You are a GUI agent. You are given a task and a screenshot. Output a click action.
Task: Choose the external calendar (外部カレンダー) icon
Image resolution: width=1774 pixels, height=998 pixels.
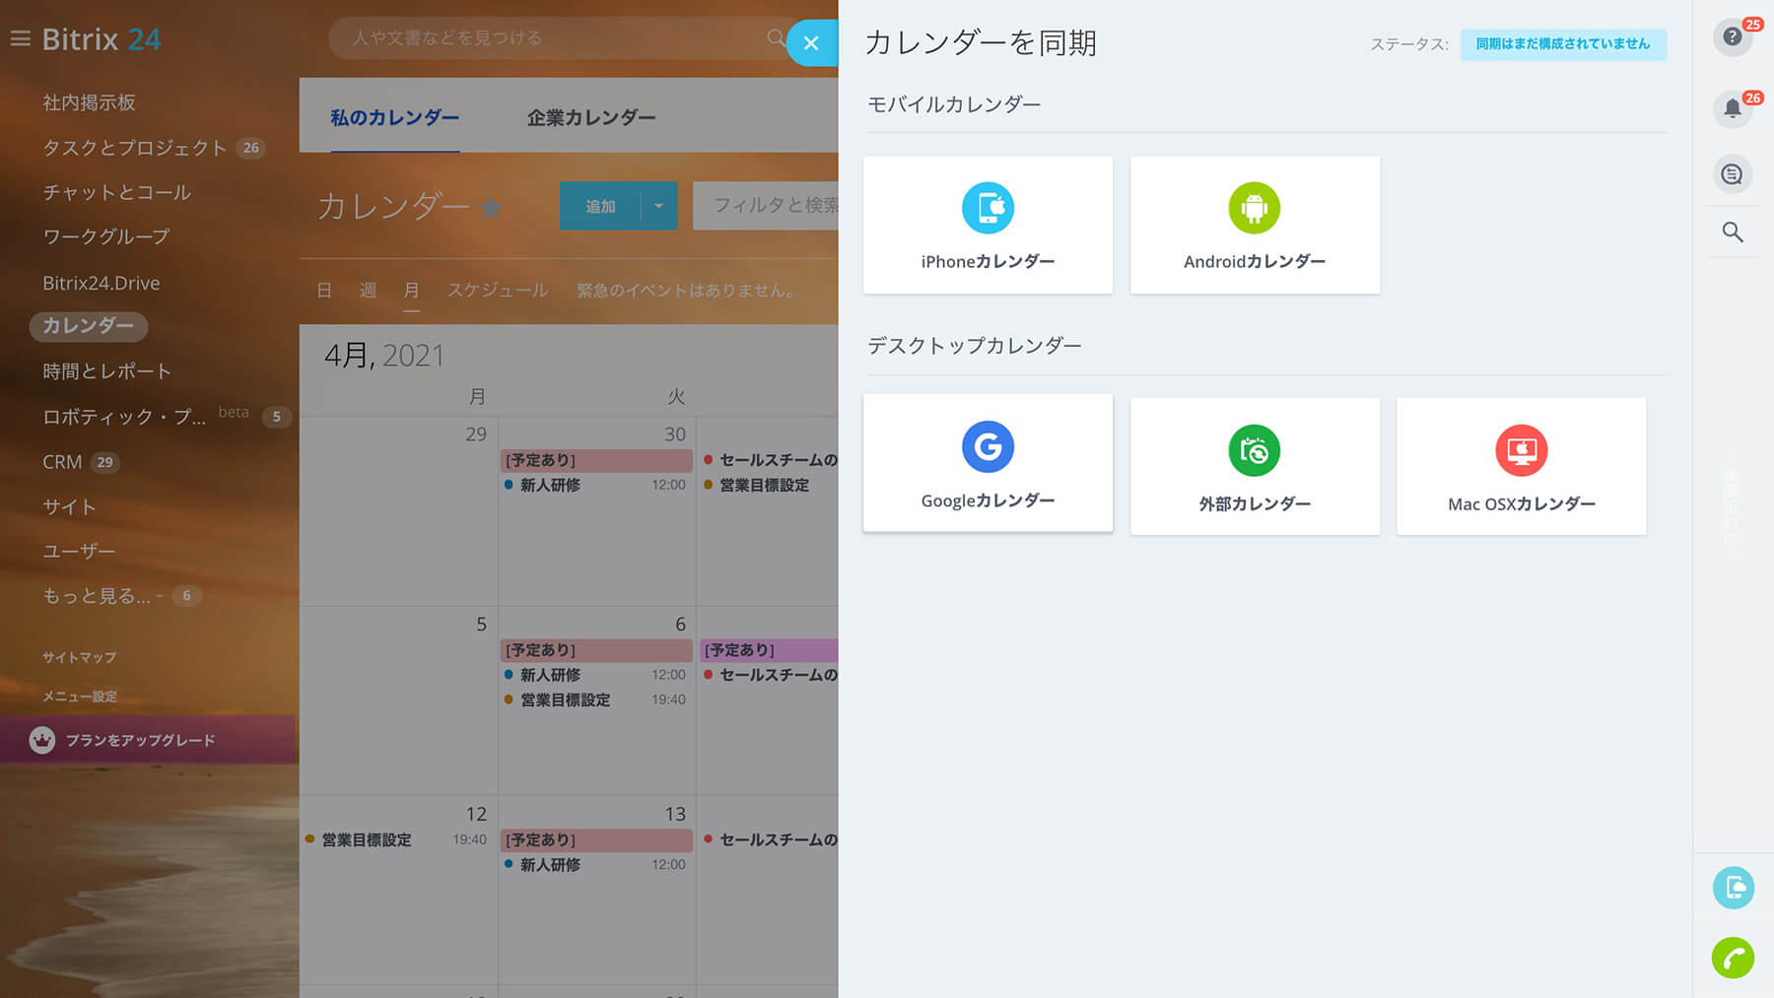click(1254, 450)
